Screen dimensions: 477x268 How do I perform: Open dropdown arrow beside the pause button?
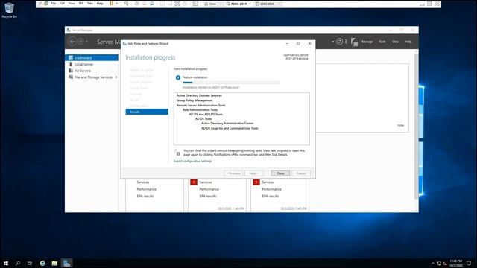tap(117, 4)
